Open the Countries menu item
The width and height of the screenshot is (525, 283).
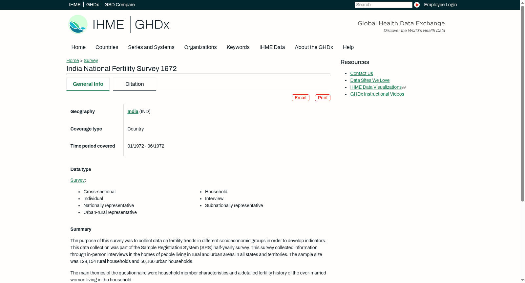[x=107, y=47]
